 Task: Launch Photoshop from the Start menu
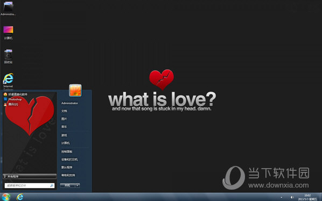pyautogui.click(x=13, y=99)
